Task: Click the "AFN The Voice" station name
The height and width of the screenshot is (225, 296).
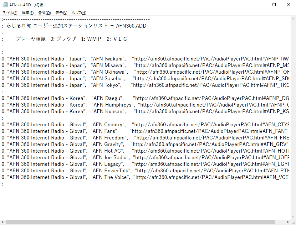Action: coord(110,178)
